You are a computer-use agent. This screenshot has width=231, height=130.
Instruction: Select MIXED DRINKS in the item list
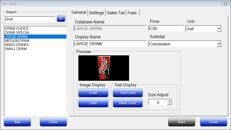tap(35, 45)
